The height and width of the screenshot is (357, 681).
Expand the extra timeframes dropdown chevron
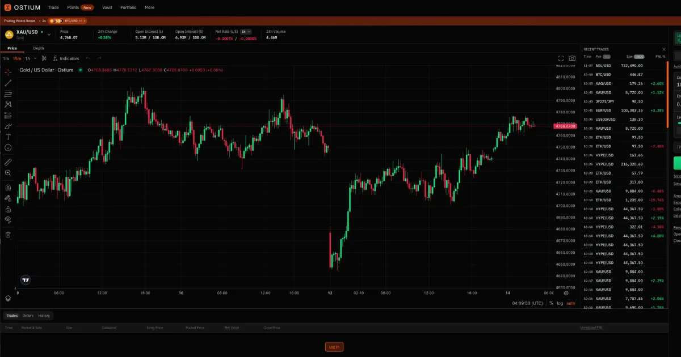[35, 58]
